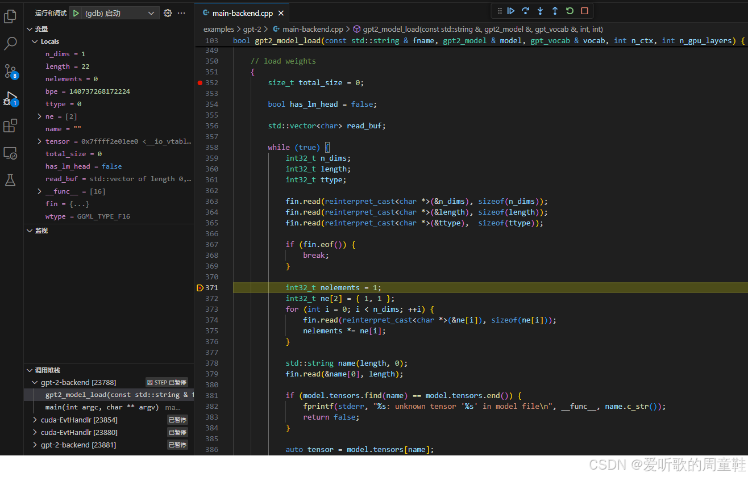Collapse the Locals scope
The width and height of the screenshot is (748, 477).
[x=35, y=41]
